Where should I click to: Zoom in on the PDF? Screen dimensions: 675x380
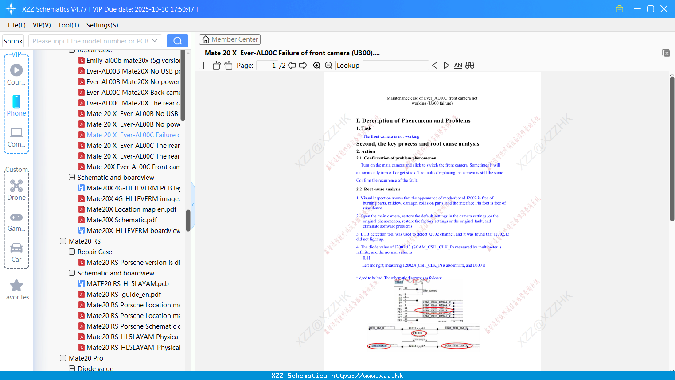[x=317, y=66]
